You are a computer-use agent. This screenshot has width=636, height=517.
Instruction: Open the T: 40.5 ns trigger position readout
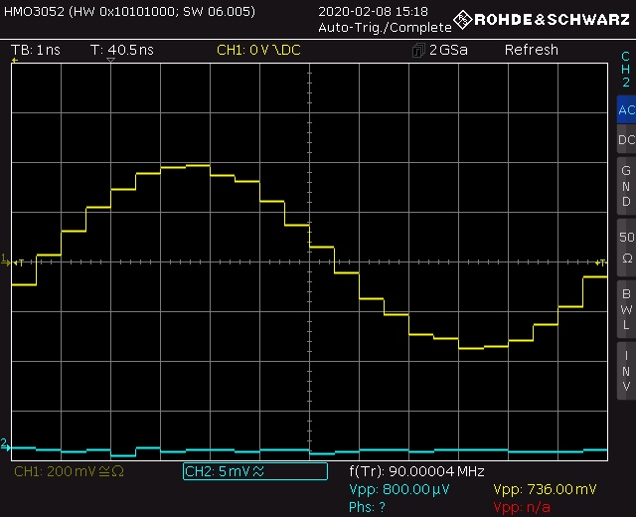click(123, 50)
